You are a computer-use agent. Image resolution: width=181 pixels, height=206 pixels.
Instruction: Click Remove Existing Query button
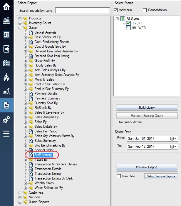click(147, 116)
